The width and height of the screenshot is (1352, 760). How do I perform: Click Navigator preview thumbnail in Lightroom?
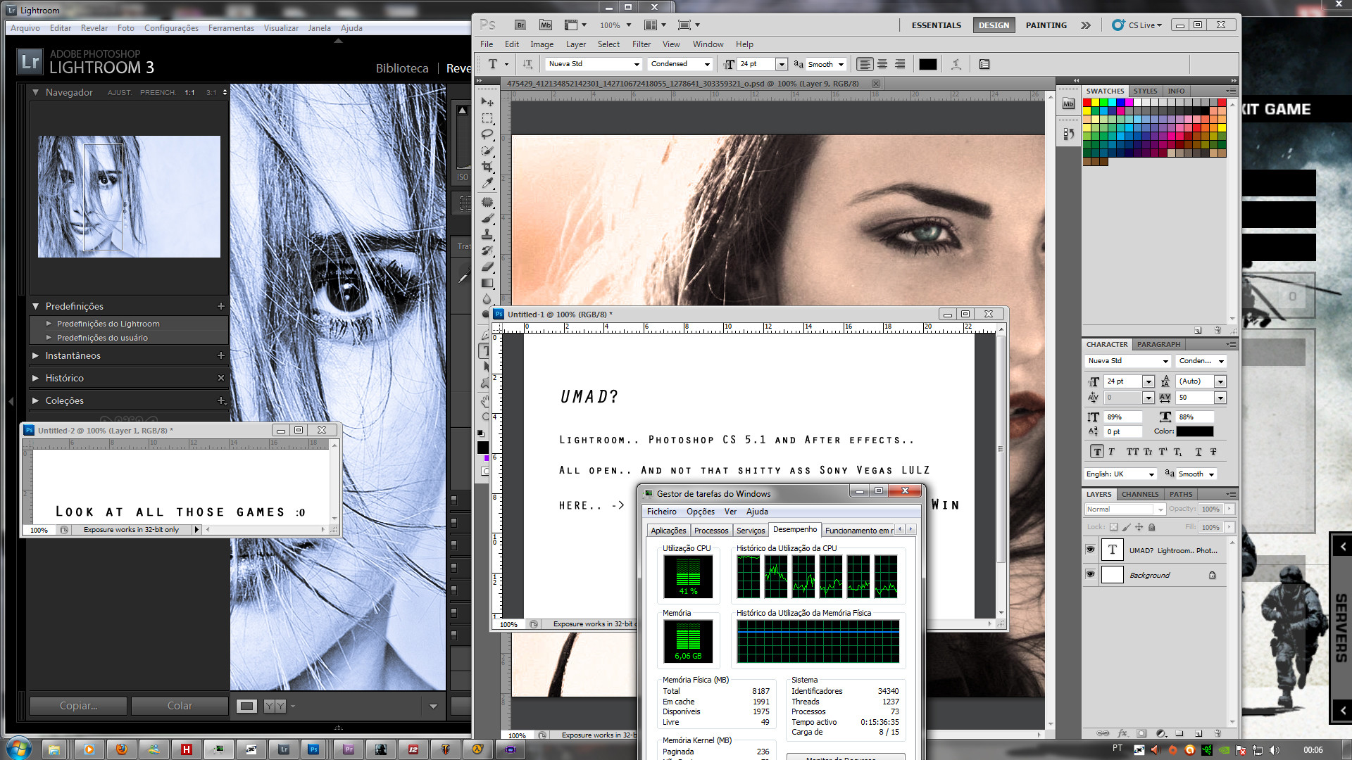(x=129, y=196)
